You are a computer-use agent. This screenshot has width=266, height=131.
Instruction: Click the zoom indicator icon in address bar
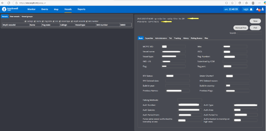pos(226,3)
